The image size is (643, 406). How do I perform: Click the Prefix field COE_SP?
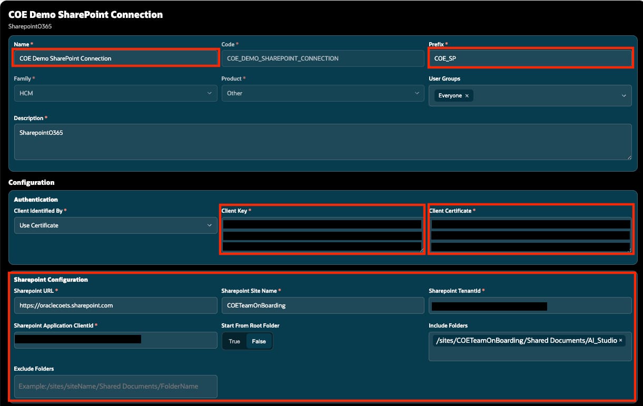pos(530,58)
